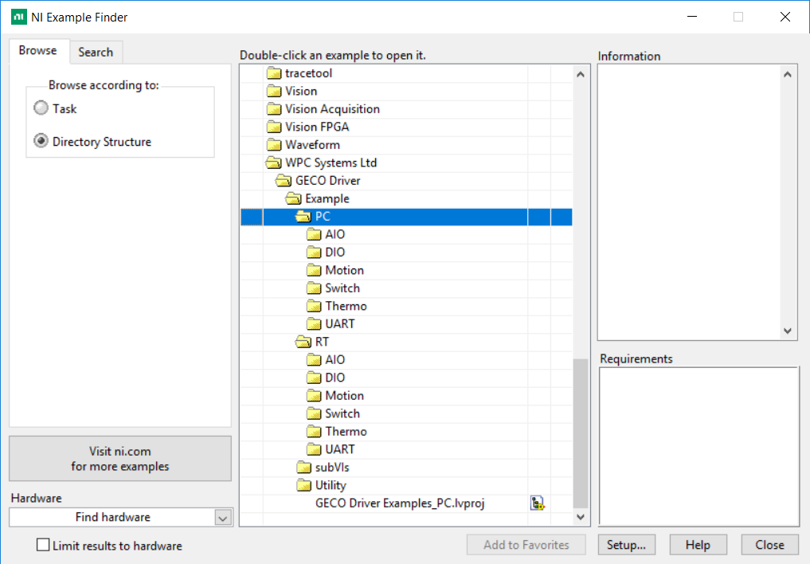The width and height of the screenshot is (810, 564).
Task: Enable Limit results to hardware checkbox
Action: point(43,546)
